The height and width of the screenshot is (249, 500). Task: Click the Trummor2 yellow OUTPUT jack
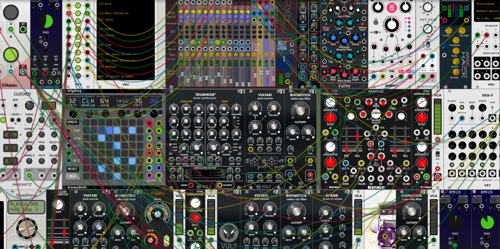pos(219,185)
